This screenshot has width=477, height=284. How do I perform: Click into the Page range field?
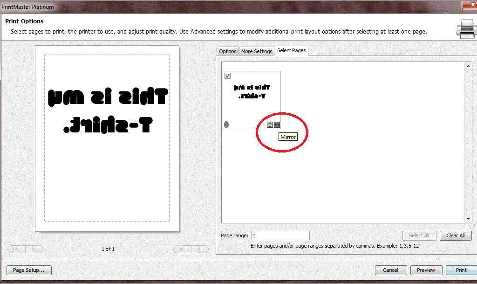pyautogui.click(x=280, y=236)
